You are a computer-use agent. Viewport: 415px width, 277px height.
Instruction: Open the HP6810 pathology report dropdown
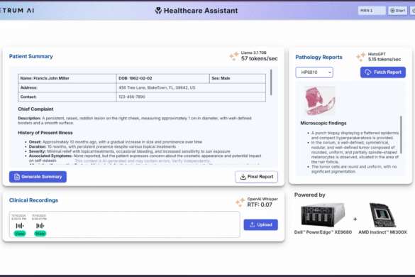tap(314, 72)
